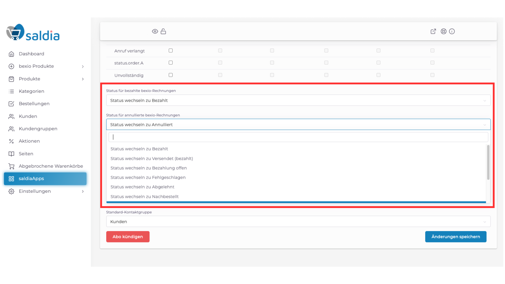Expand bexio Produkte submenu chevron

pos(83,67)
